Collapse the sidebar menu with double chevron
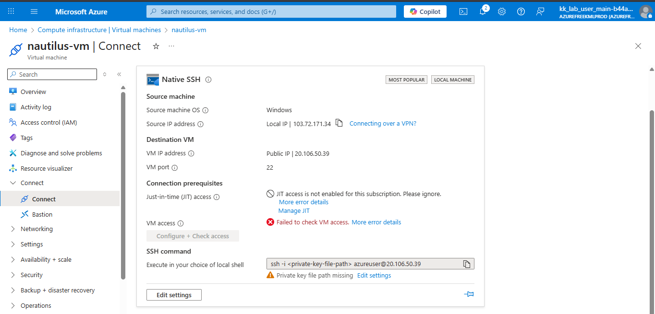 tap(119, 74)
